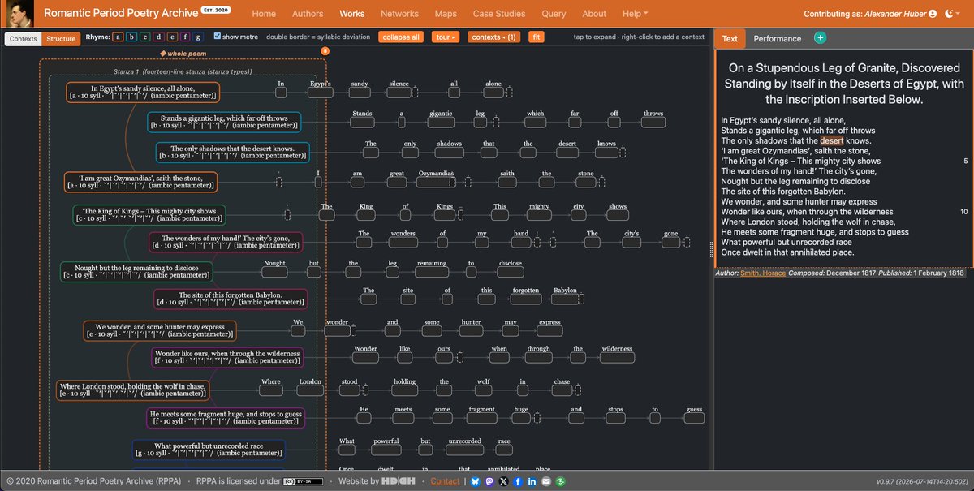Image resolution: width=974 pixels, height=491 pixels.
Task: Click the 'whole poem' node label
Action: [183, 53]
